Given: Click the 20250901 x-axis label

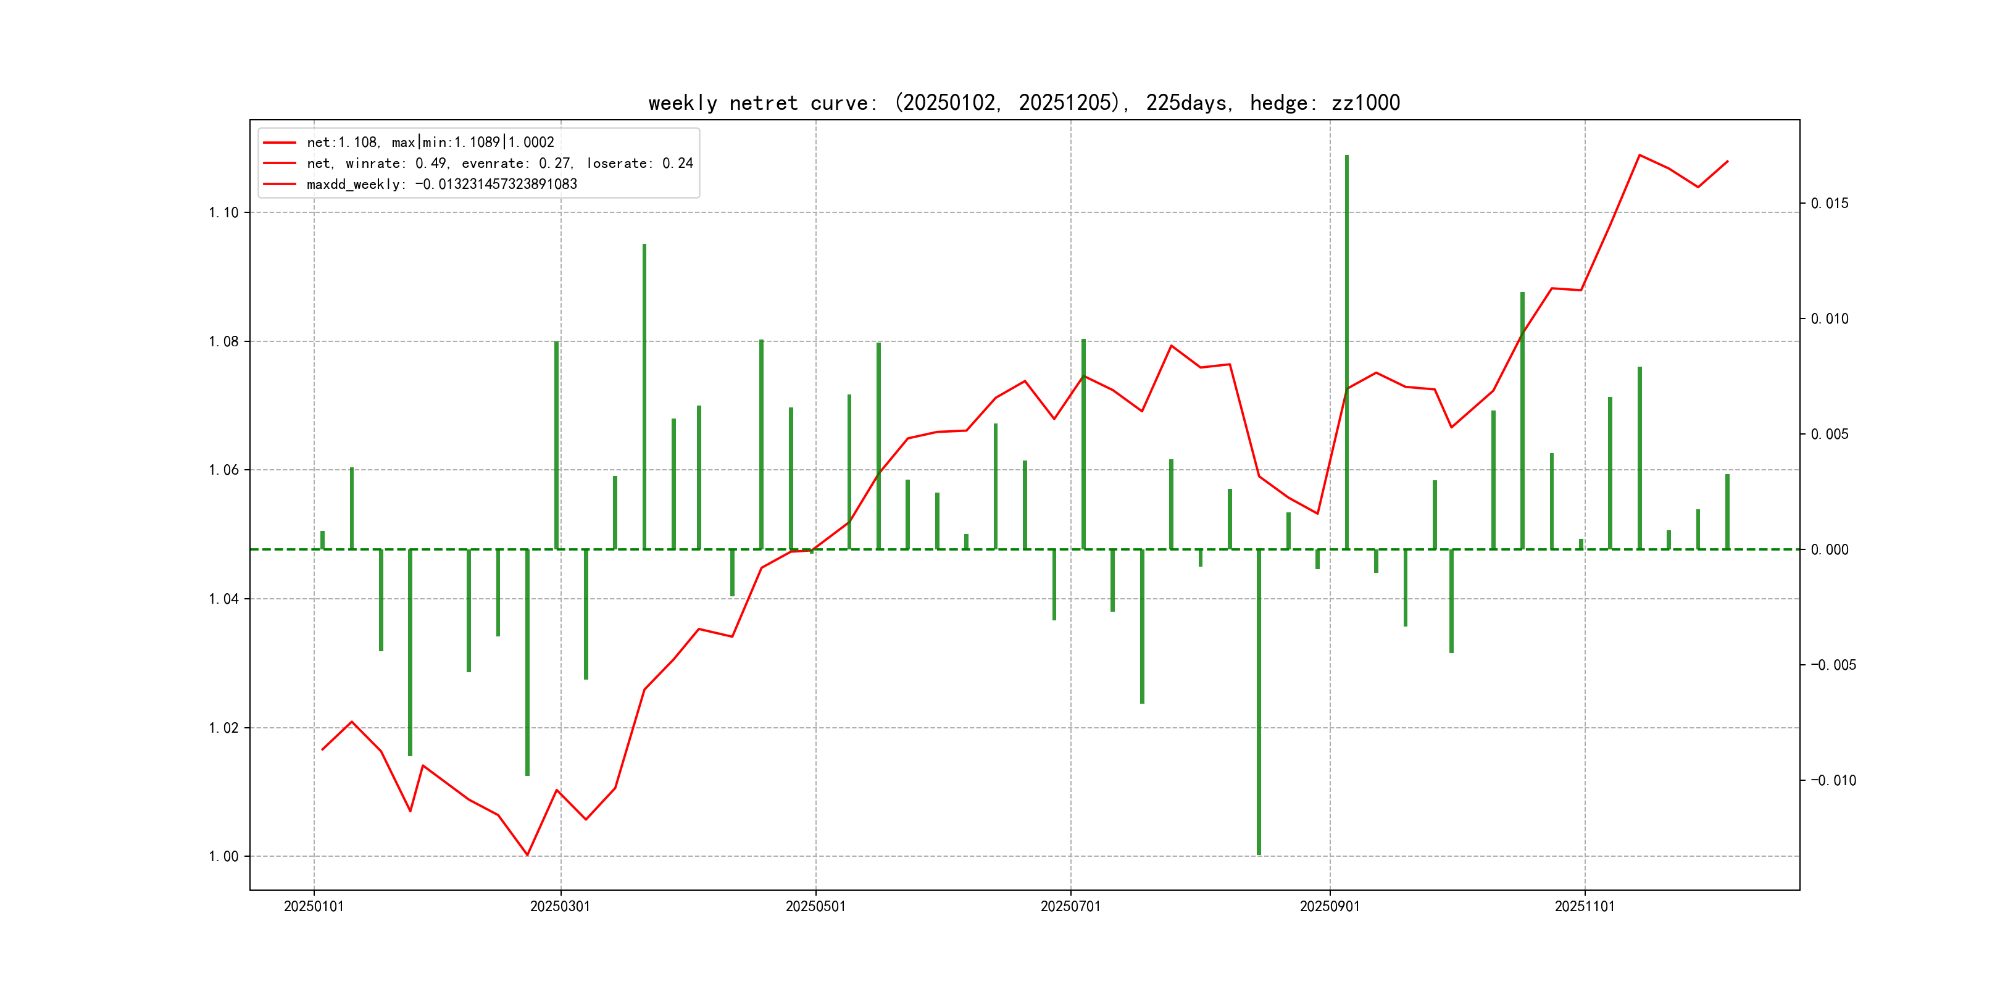Looking at the screenshot, I should [1329, 906].
